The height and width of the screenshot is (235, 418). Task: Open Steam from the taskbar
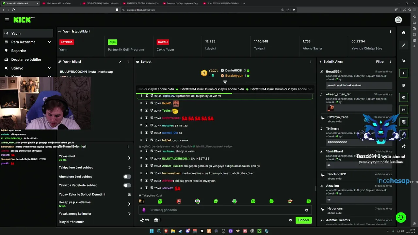180,231
